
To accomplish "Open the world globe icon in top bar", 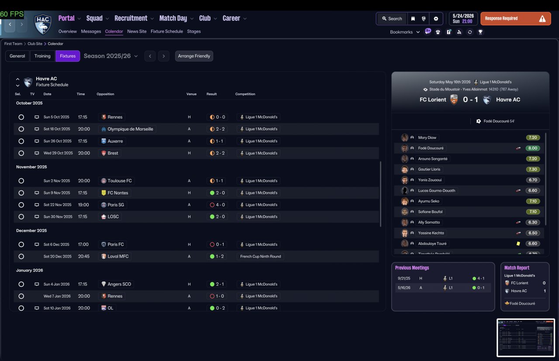I will (x=424, y=19).
